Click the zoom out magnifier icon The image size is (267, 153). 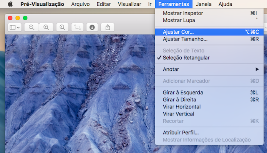pos(32,27)
